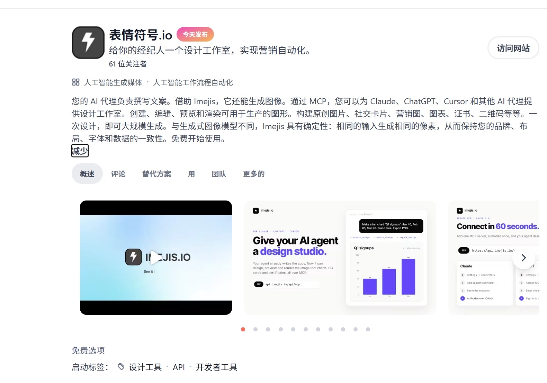Click the description paragraph starting 您的 AI 代理
Viewport: 547px width, 383px height.
tap(304, 120)
